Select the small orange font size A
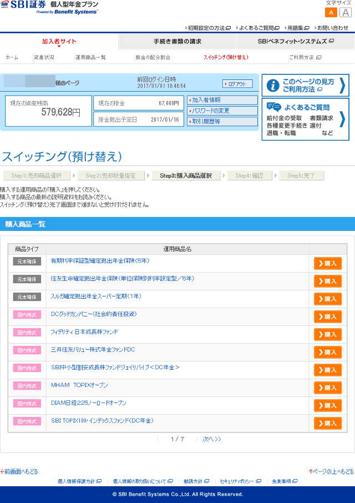Image resolution: width=355 pixels, height=503 pixels. pos(331,13)
